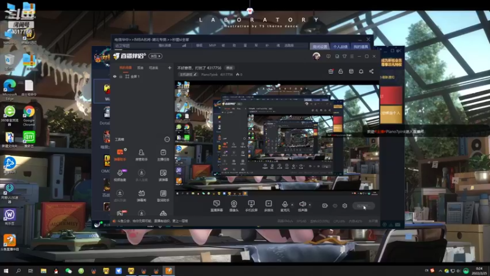Open the 读弹幕 tool icon
Viewport: 490px width, 276px height.
pyautogui.click(x=163, y=175)
